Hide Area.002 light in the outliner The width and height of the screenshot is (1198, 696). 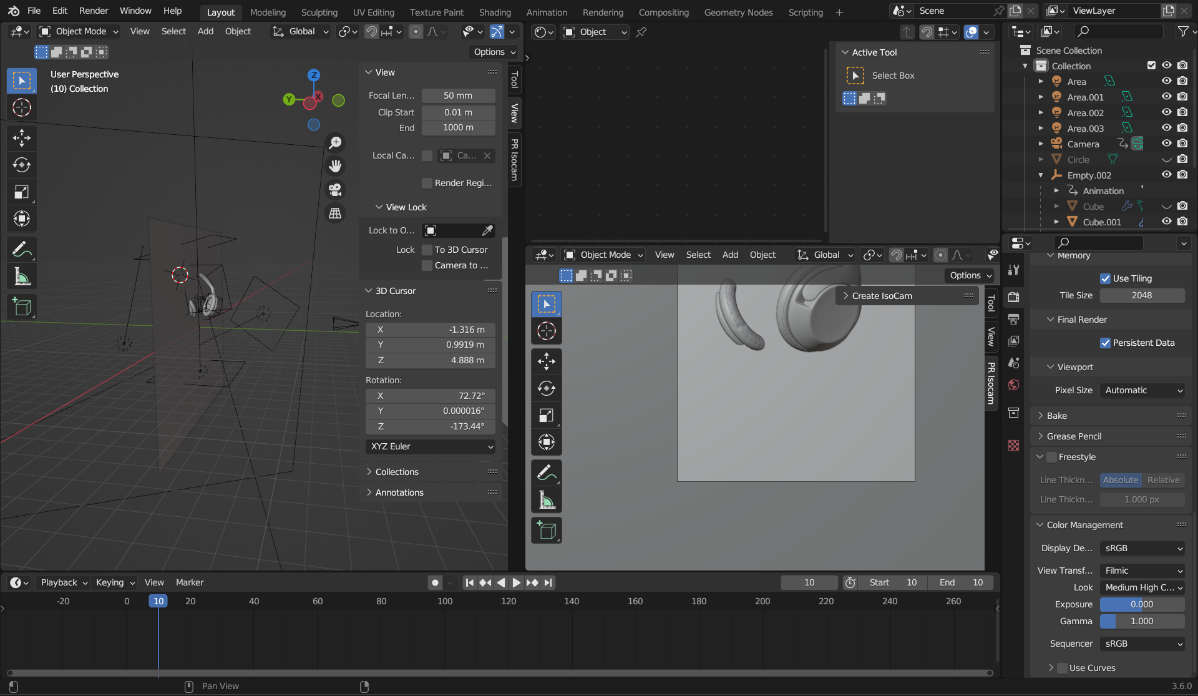(x=1166, y=112)
